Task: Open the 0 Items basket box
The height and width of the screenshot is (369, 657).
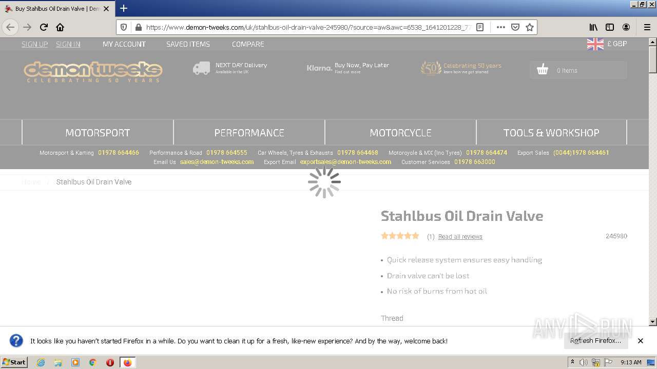Action: 578,70
